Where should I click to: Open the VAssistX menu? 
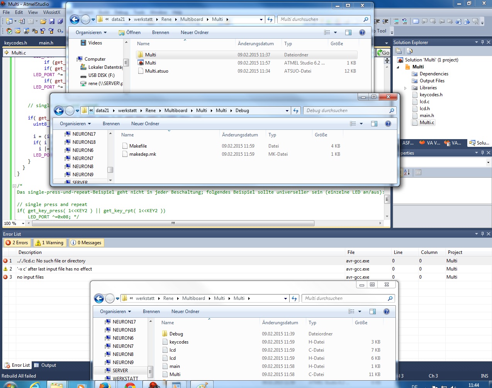52,12
